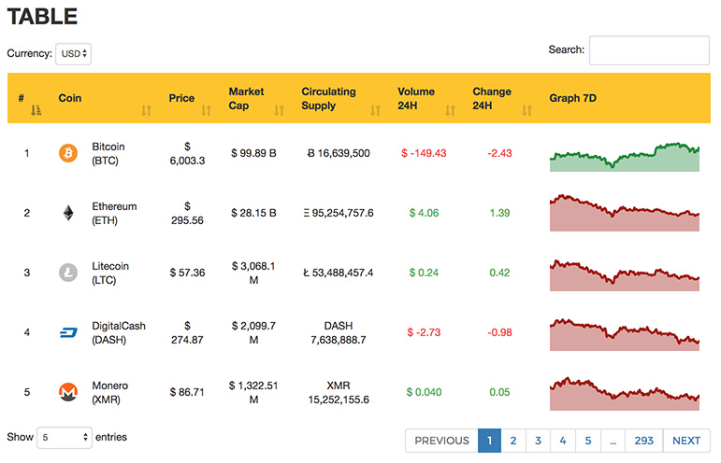
Task: Sort by Market Cap column arrows
Action: [279, 110]
